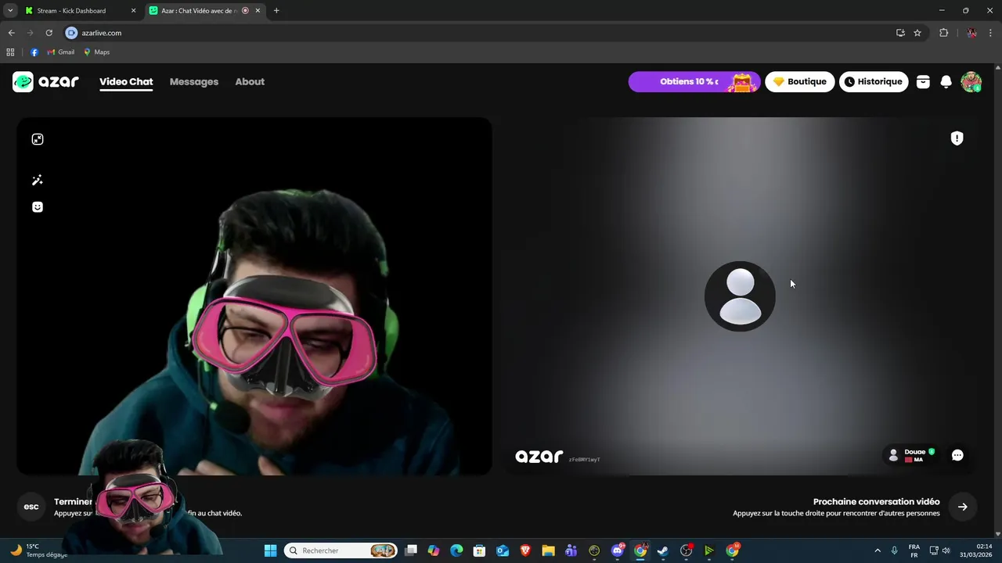Open the magic wand effects tool
Image resolution: width=1002 pixels, height=563 pixels.
coord(37,180)
